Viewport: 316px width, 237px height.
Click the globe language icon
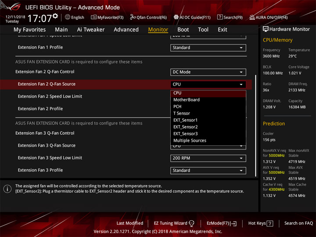pos(68,17)
